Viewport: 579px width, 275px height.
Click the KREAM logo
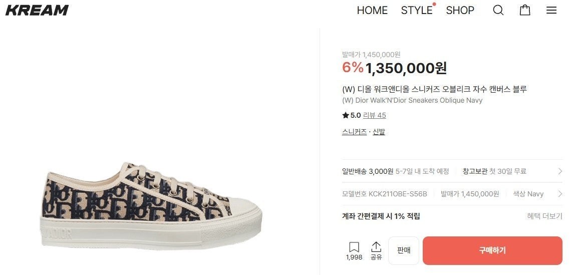coord(37,10)
